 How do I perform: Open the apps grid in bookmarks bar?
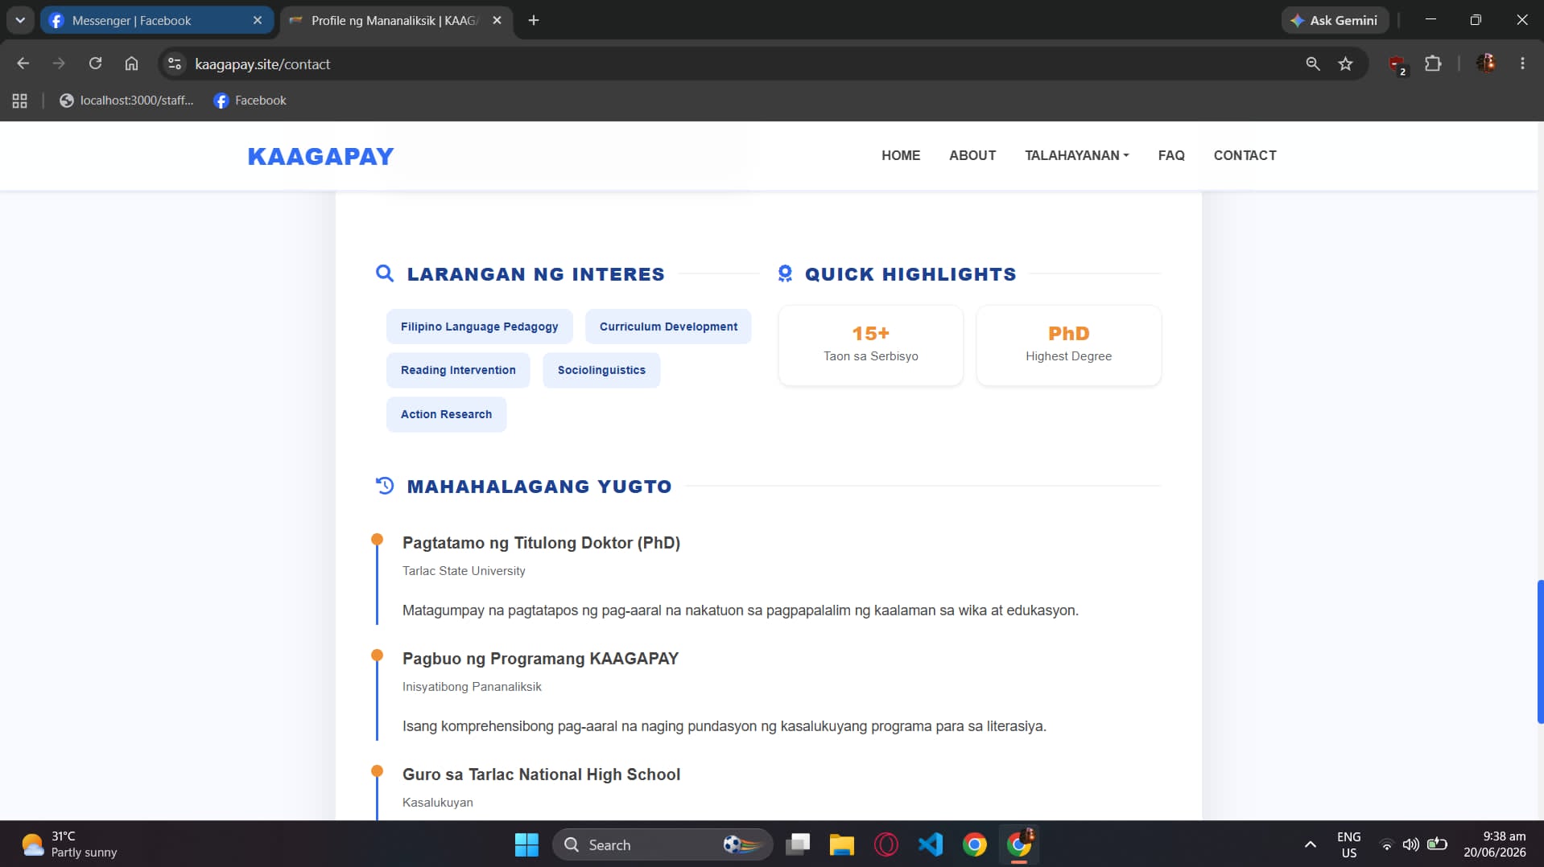click(20, 101)
